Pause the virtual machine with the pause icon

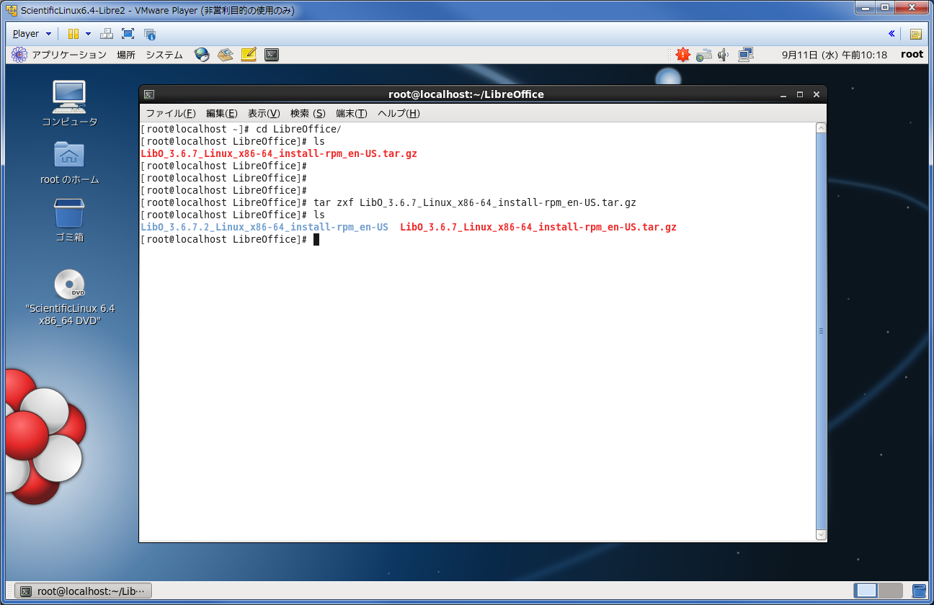[74, 34]
